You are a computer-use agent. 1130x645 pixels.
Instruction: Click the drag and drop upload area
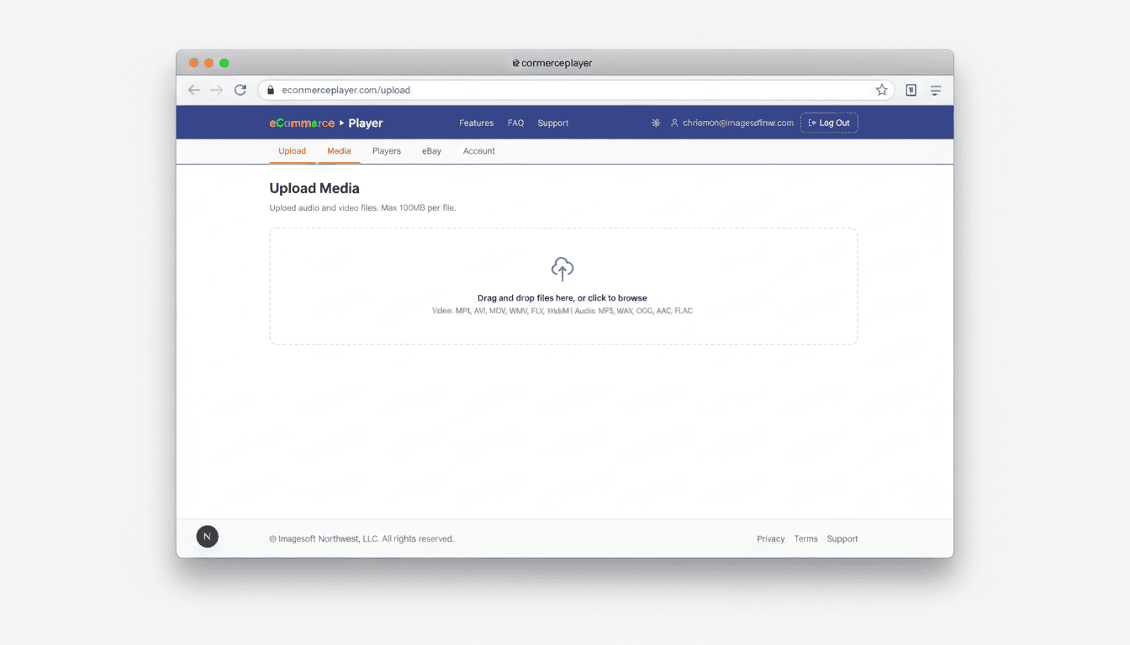pos(562,286)
